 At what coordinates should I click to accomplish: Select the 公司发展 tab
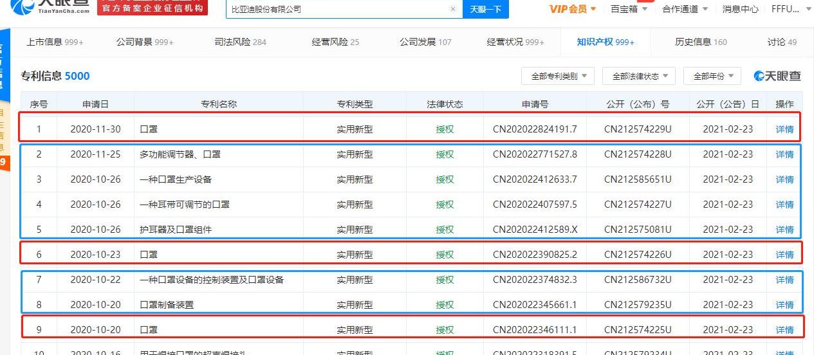[x=425, y=42]
